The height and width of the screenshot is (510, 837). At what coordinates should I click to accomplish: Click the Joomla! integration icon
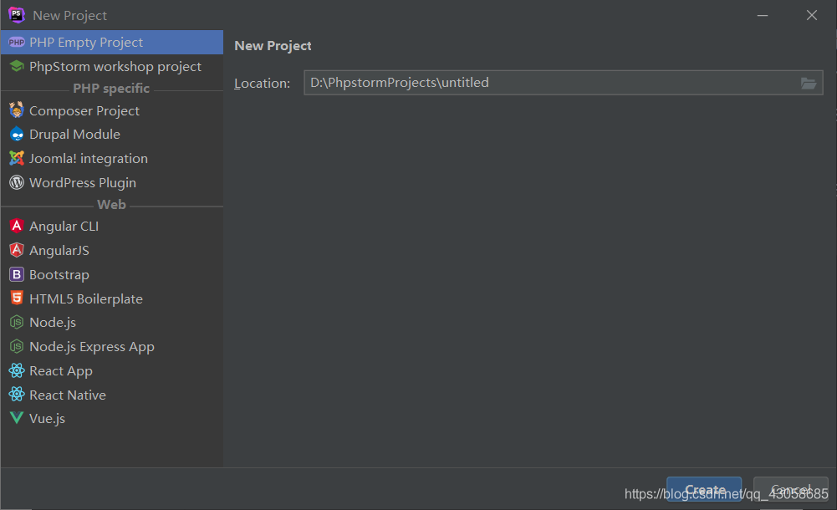click(17, 159)
